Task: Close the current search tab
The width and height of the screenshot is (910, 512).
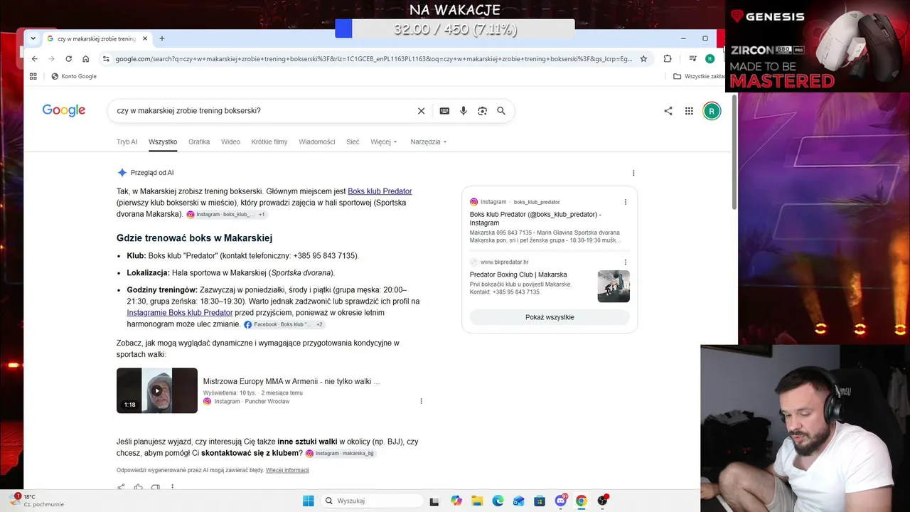Action: click(145, 38)
